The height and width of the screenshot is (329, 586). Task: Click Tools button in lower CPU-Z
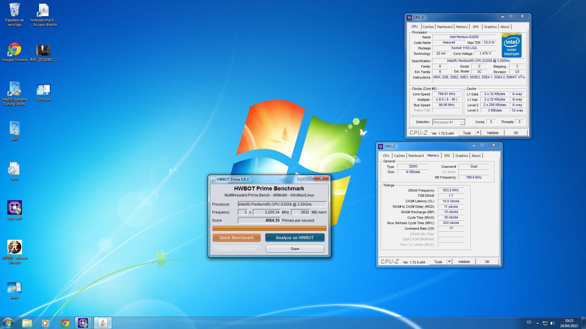[438, 262]
